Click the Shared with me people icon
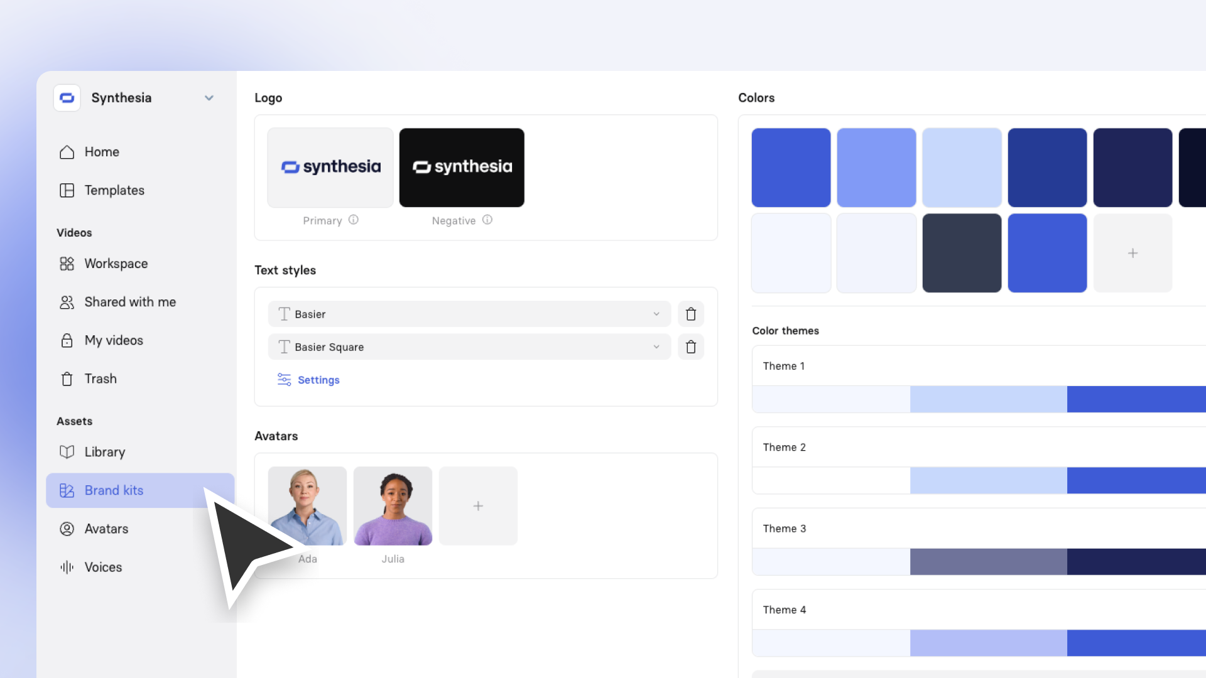Viewport: 1206px width, 678px height. [x=67, y=302]
